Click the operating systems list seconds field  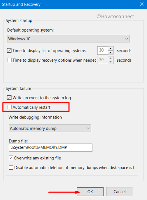pyautogui.click(x=103, y=50)
